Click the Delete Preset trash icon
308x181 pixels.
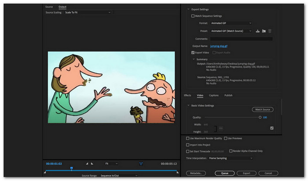[x=270, y=31]
